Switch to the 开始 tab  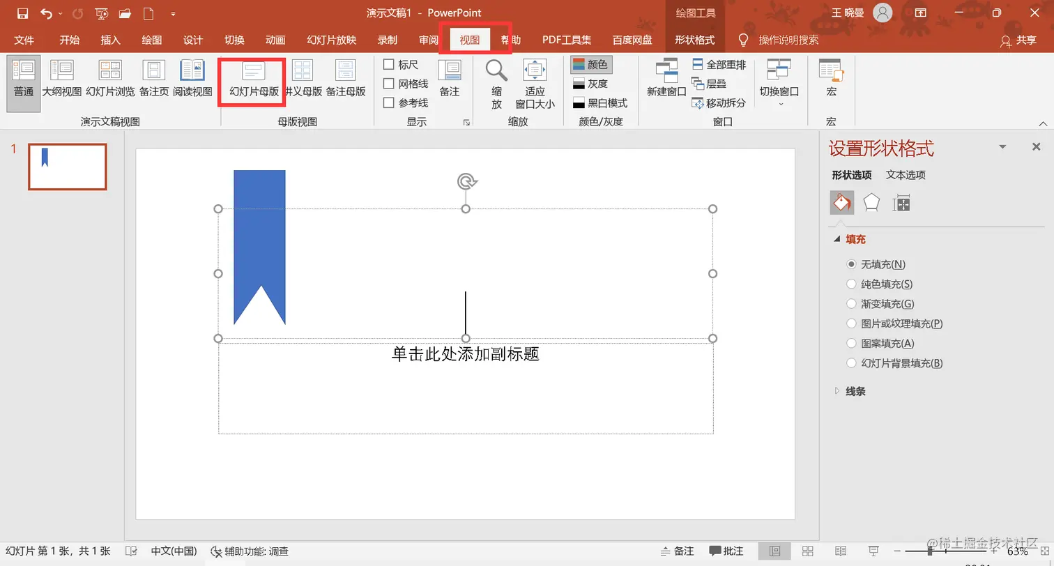click(x=69, y=40)
